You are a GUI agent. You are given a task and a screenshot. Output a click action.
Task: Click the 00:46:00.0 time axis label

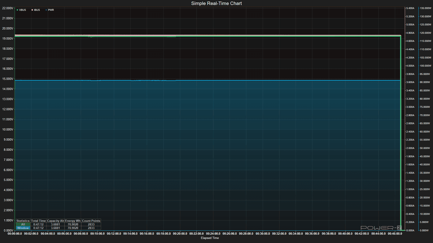[x=394, y=234]
